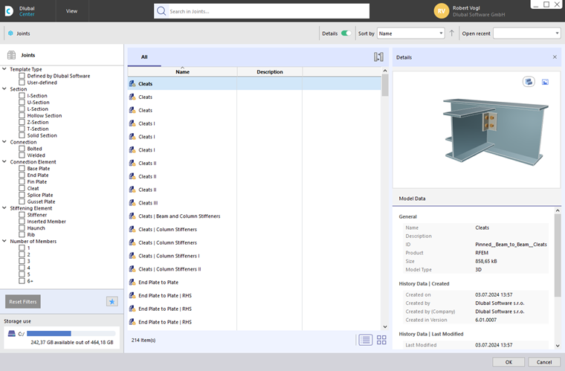The image size is (565, 371).
Task: Check the User-defined filter
Action: point(22,83)
